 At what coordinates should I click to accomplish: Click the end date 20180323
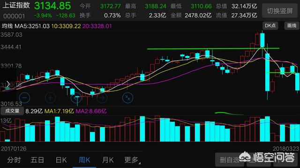286,149
